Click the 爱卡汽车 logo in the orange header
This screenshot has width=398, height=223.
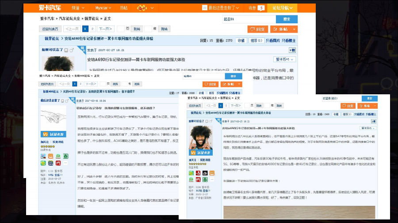click(49, 7)
